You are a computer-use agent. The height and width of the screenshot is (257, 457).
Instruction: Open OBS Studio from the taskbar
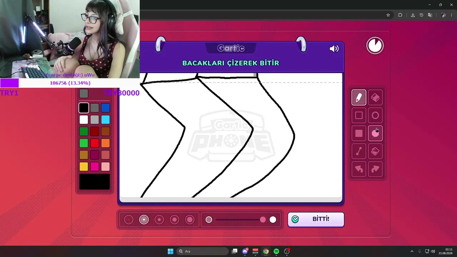[287, 251]
